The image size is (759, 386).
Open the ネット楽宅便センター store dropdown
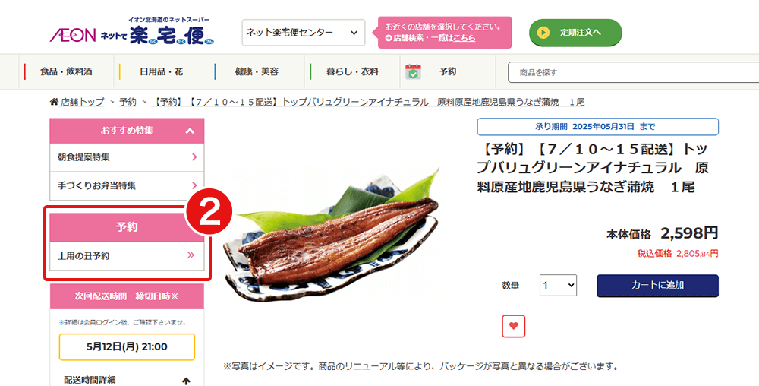click(304, 33)
